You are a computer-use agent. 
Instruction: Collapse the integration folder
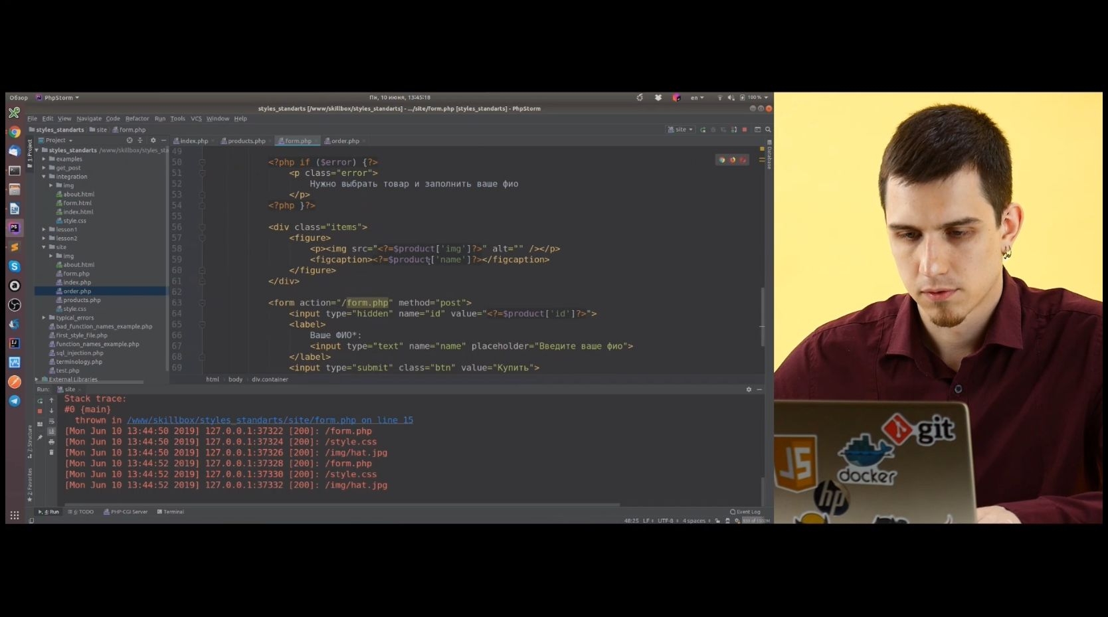tap(44, 177)
